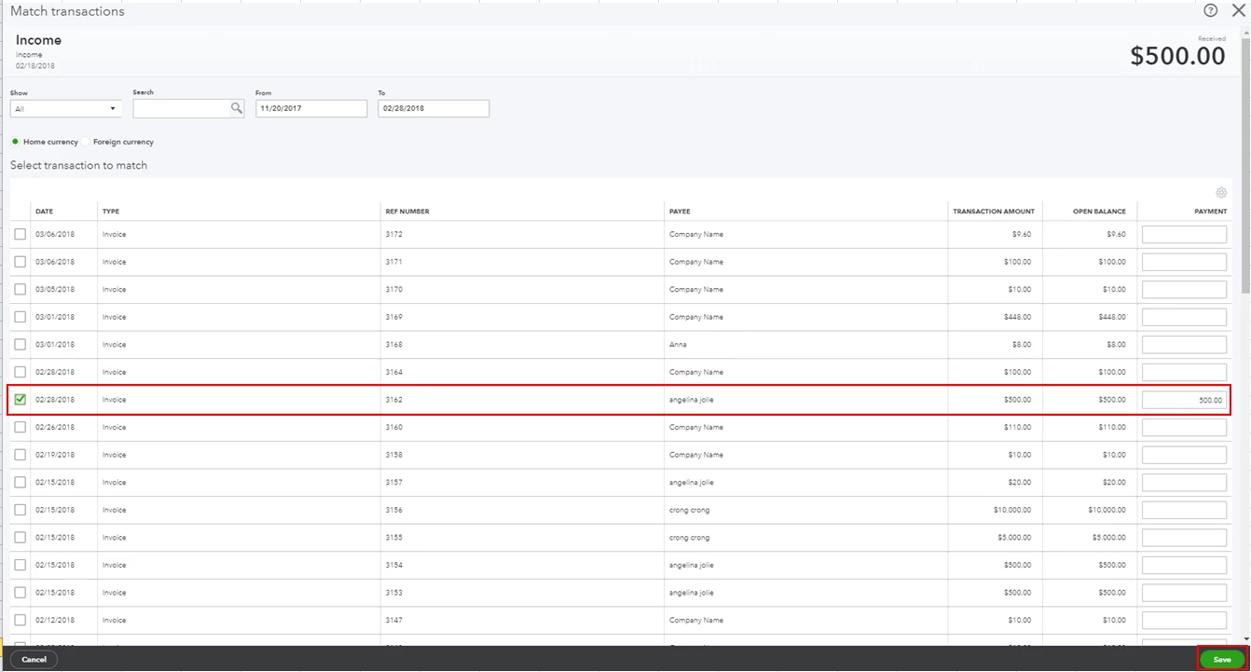
Task: Click the Cancel button
Action: [x=34, y=659]
